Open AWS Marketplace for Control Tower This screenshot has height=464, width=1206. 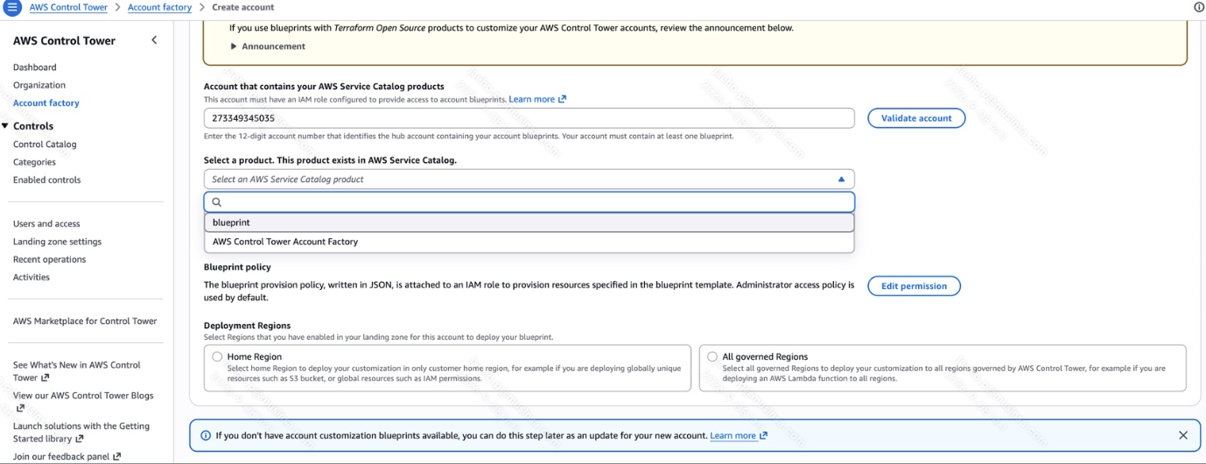[x=85, y=321]
